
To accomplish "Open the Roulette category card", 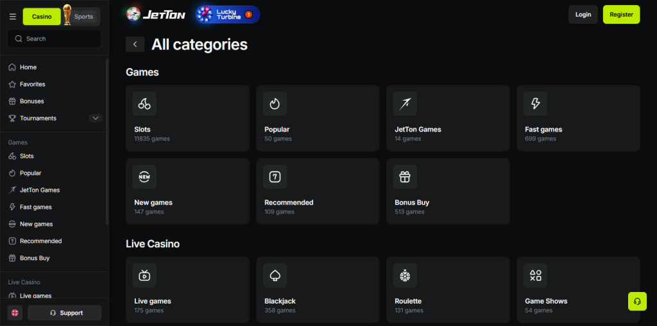I will [x=448, y=290].
